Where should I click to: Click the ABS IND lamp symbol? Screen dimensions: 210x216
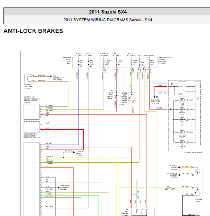[x=182, y=100]
